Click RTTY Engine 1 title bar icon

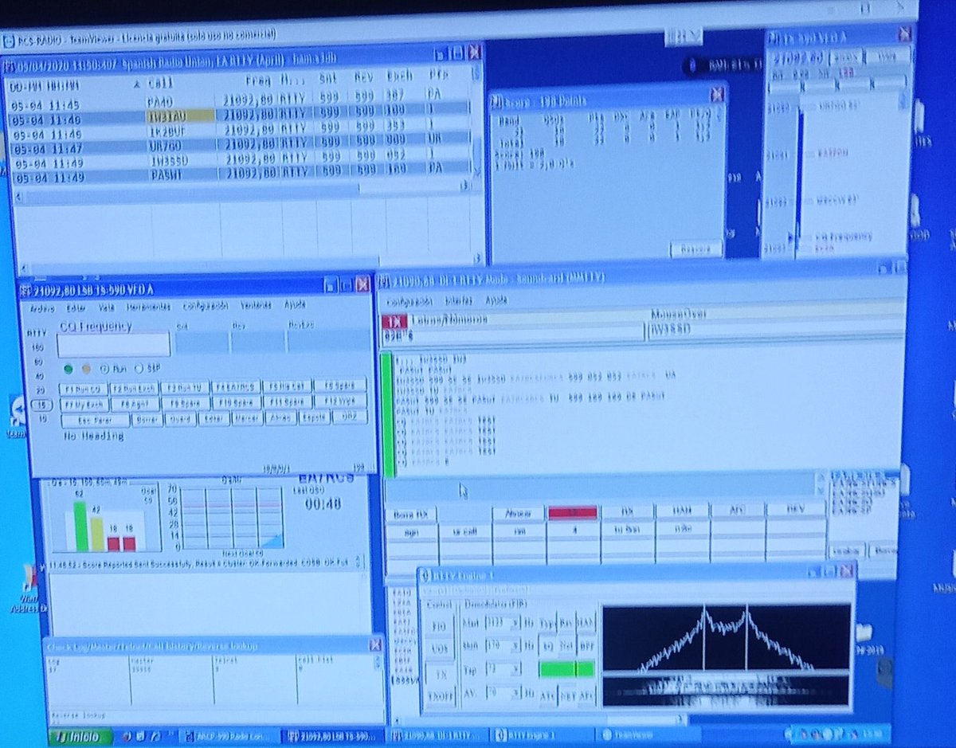pyautogui.click(x=425, y=575)
